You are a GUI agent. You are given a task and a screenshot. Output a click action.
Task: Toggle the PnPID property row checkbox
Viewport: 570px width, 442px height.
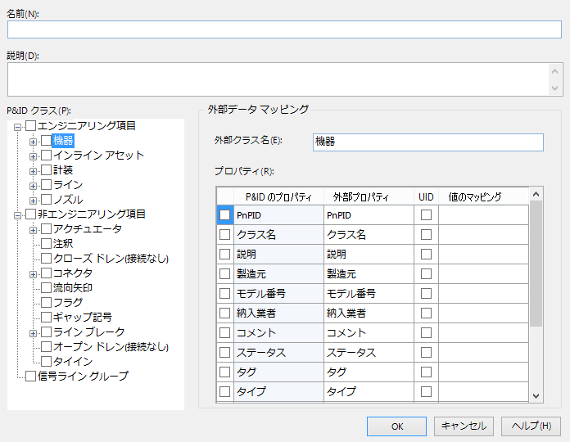point(224,214)
